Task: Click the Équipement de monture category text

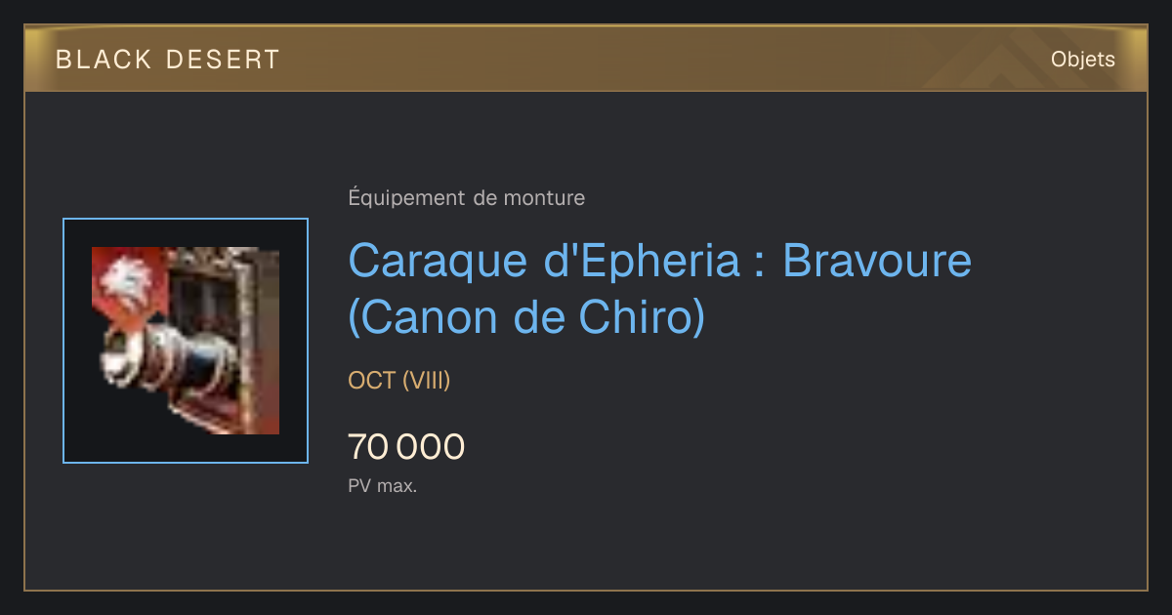Action: tap(467, 198)
